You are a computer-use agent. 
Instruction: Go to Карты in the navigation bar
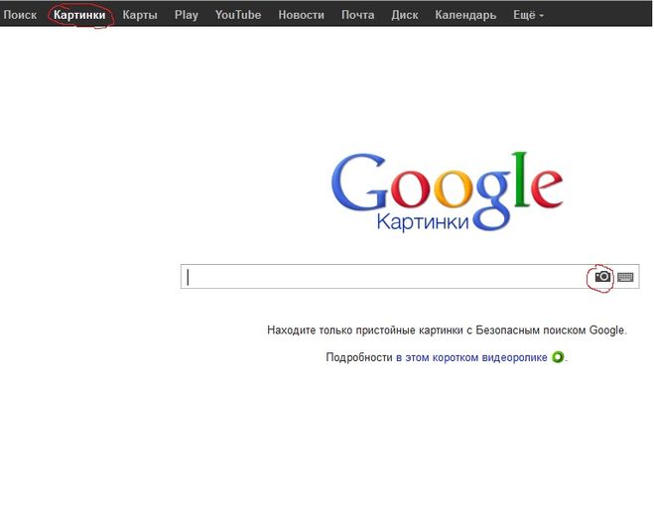point(140,15)
